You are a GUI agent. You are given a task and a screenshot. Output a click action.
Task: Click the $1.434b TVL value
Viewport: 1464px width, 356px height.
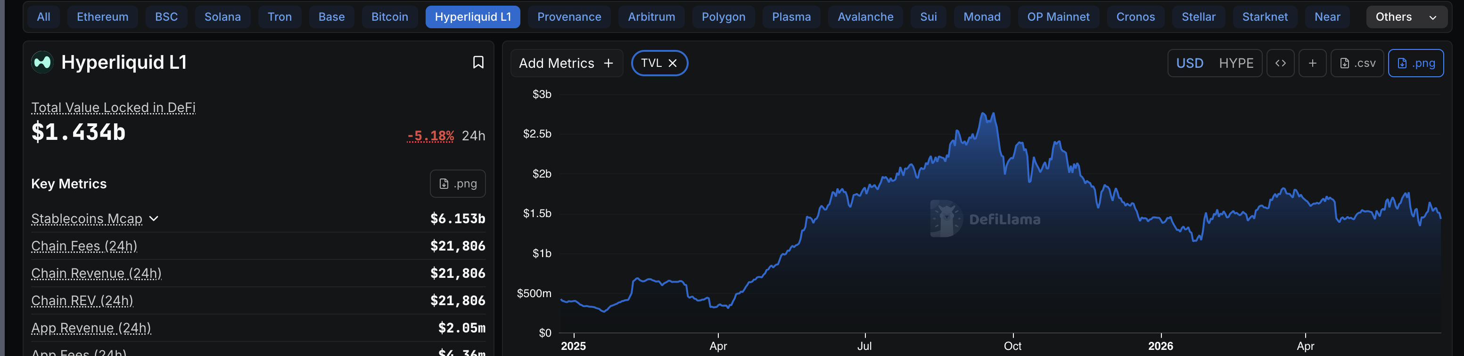78,132
